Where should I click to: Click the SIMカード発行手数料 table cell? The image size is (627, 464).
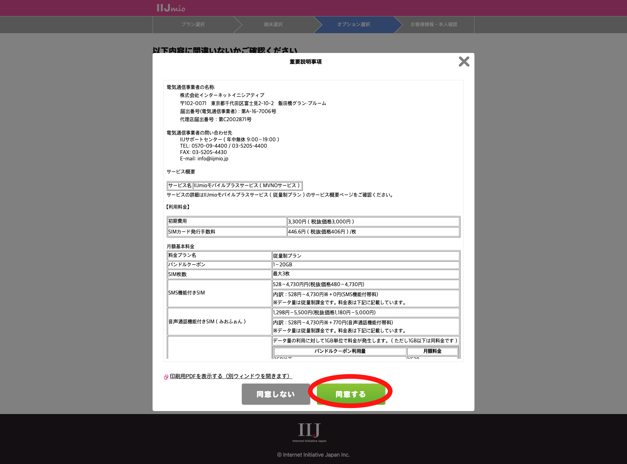pyautogui.click(x=227, y=232)
